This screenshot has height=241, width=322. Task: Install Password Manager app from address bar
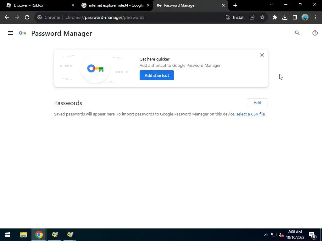pyautogui.click(x=235, y=18)
